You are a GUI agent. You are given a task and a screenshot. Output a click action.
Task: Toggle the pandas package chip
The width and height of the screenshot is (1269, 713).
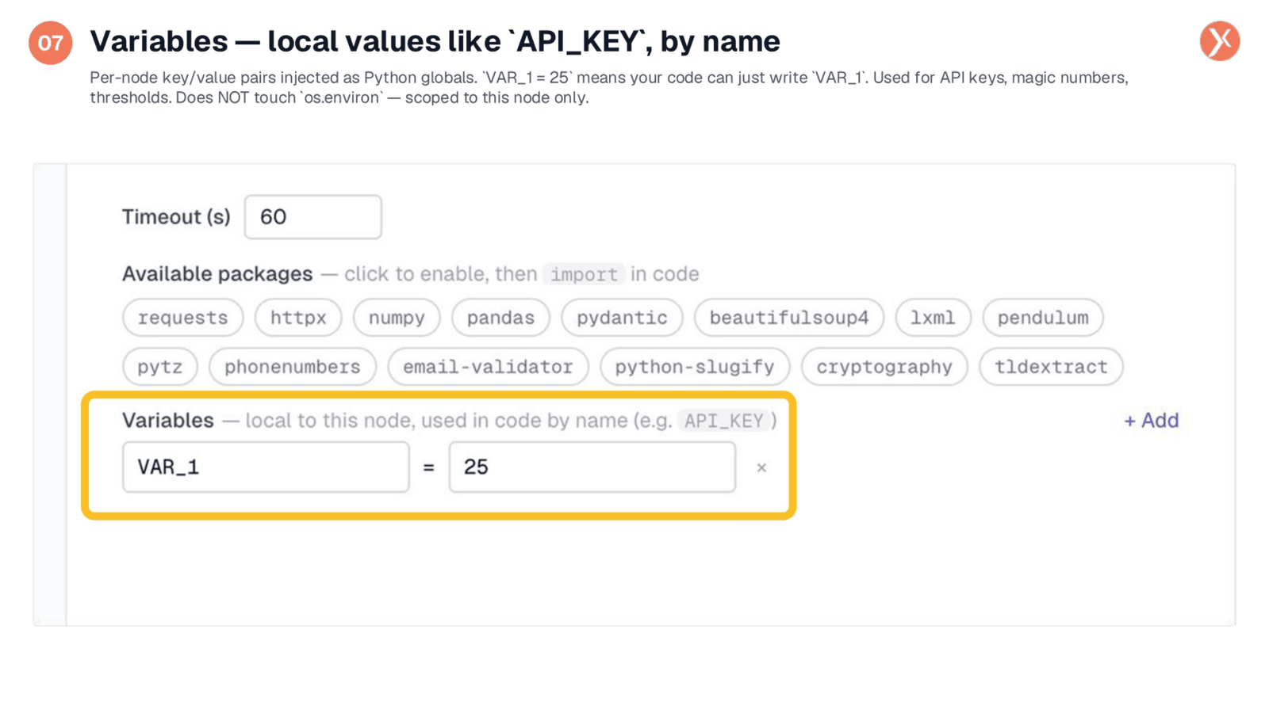pyautogui.click(x=500, y=318)
